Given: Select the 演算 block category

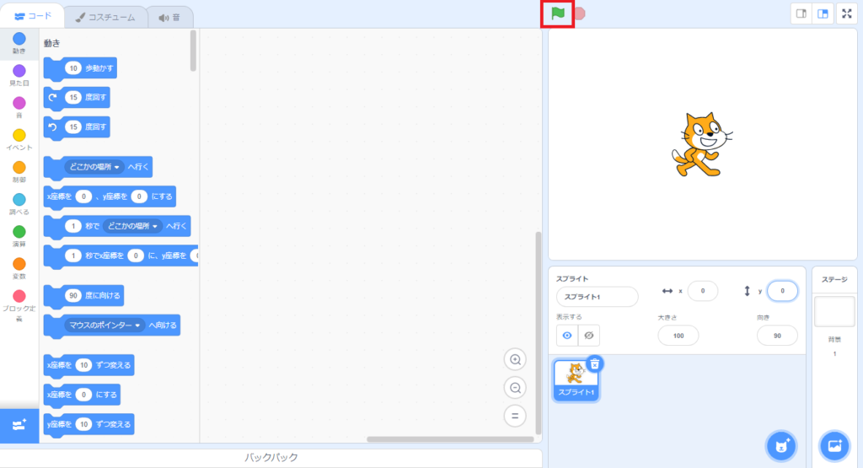Looking at the screenshot, I should click(19, 236).
